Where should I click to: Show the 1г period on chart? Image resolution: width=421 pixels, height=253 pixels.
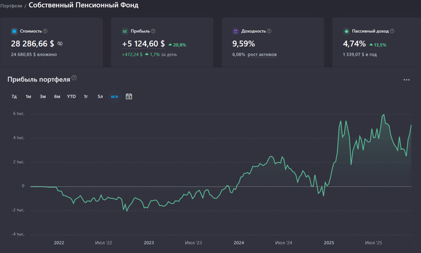(x=86, y=97)
